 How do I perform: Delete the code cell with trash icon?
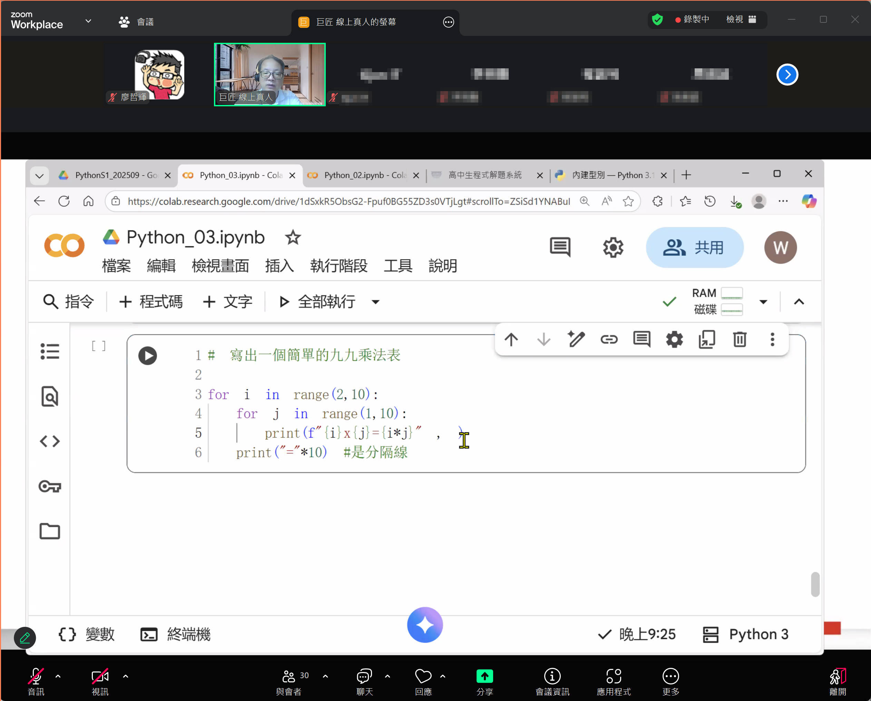click(739, 339)
